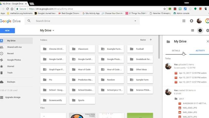Select the Random folder
209x118 pixels.
tap(111, 80)
